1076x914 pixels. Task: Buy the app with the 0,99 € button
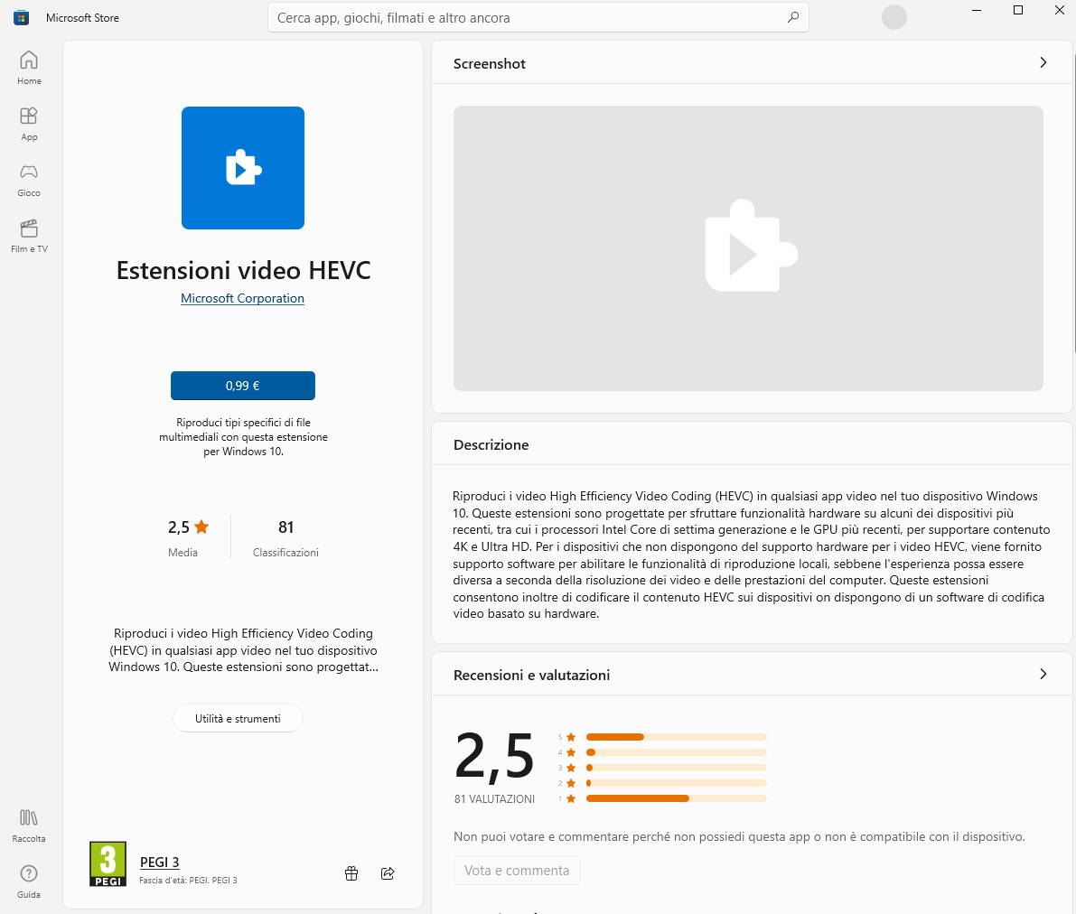[x=243, y=386]
